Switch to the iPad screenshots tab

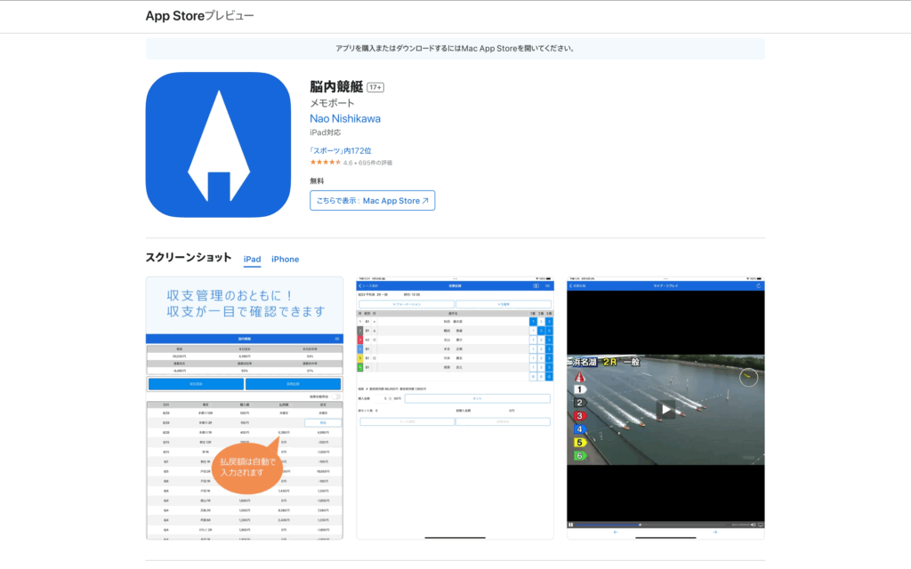point(252,259)
